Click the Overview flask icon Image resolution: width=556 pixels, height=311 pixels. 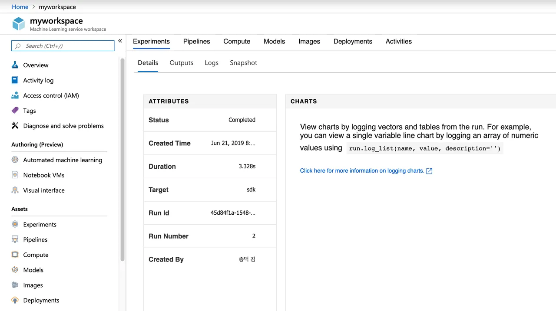(x=15, y=65)
